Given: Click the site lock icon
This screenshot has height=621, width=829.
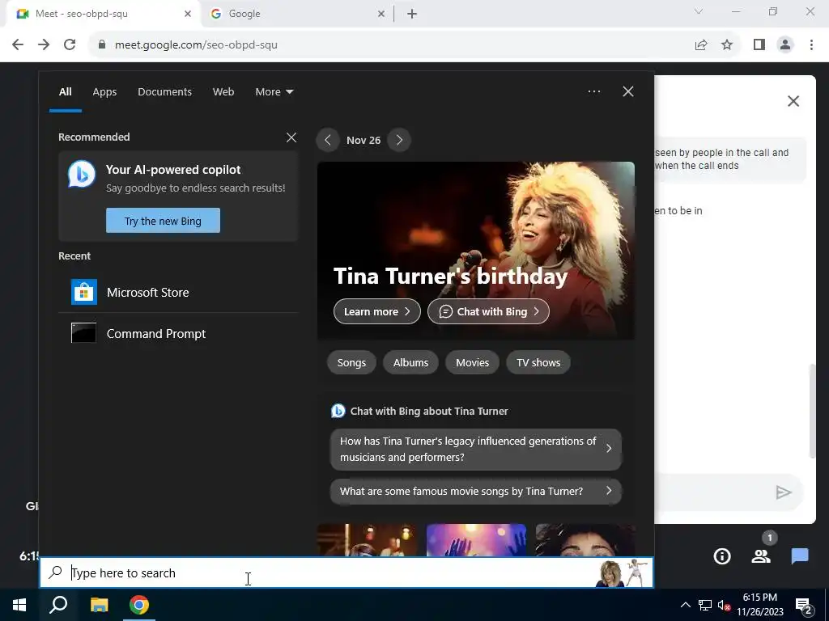Looking at the screenshot, I should pyautogui.click(x=102, y=45).
